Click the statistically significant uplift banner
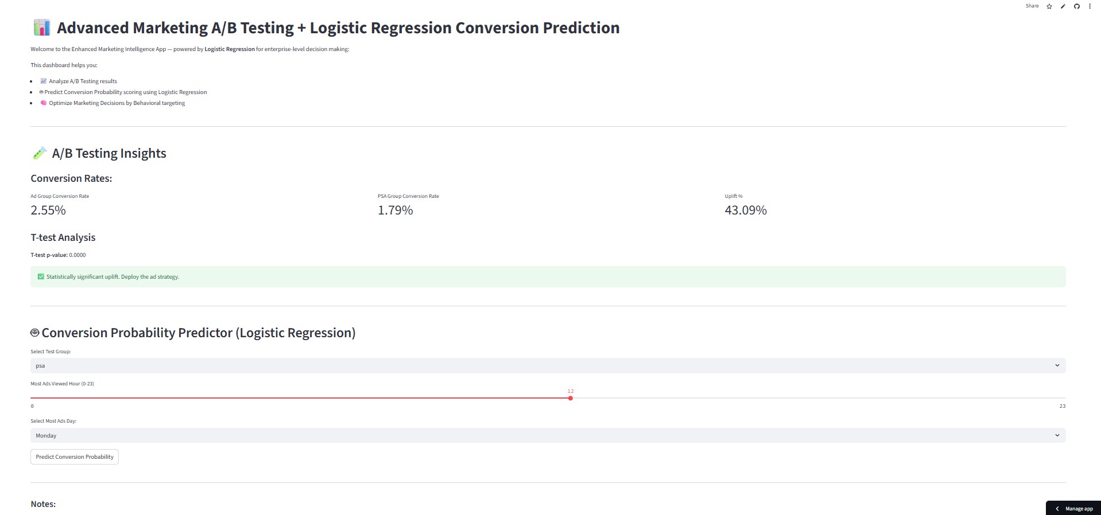The image size is (1101, 515). click(x=548, y=276)
